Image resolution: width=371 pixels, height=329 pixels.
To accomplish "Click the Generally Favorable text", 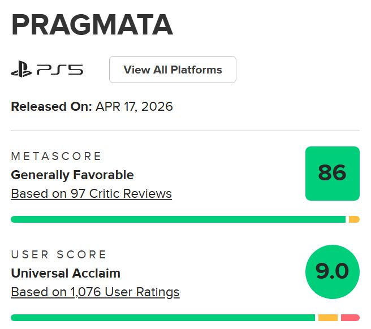I will click(72, 175).
